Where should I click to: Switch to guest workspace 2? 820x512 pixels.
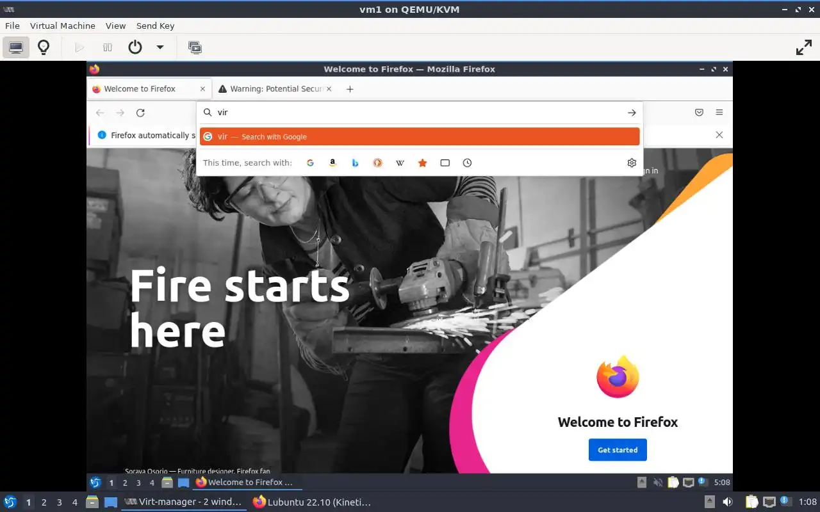coord(125,483)
